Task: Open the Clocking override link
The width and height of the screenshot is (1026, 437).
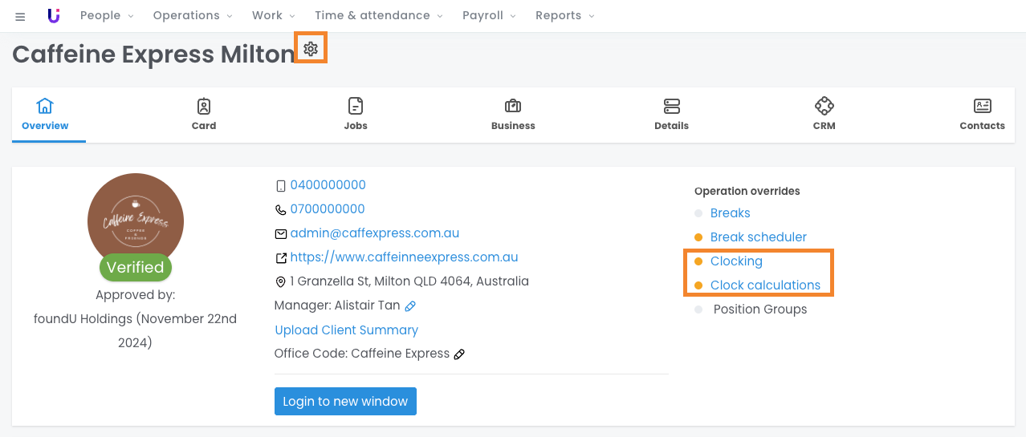Action: [x=736, y=261]
